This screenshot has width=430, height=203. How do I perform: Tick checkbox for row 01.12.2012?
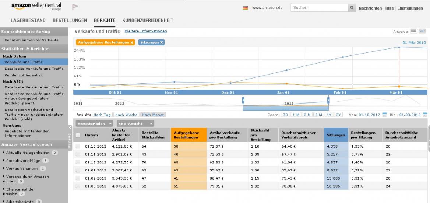click(78, 162)
